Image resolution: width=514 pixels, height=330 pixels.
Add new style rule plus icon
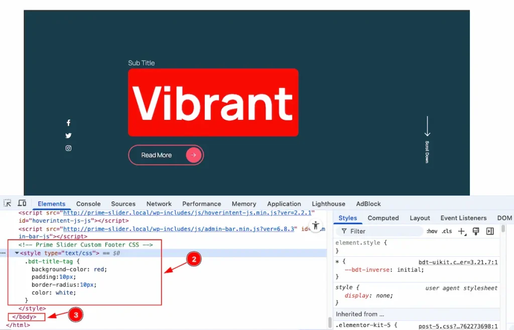[x=462, y=232]
